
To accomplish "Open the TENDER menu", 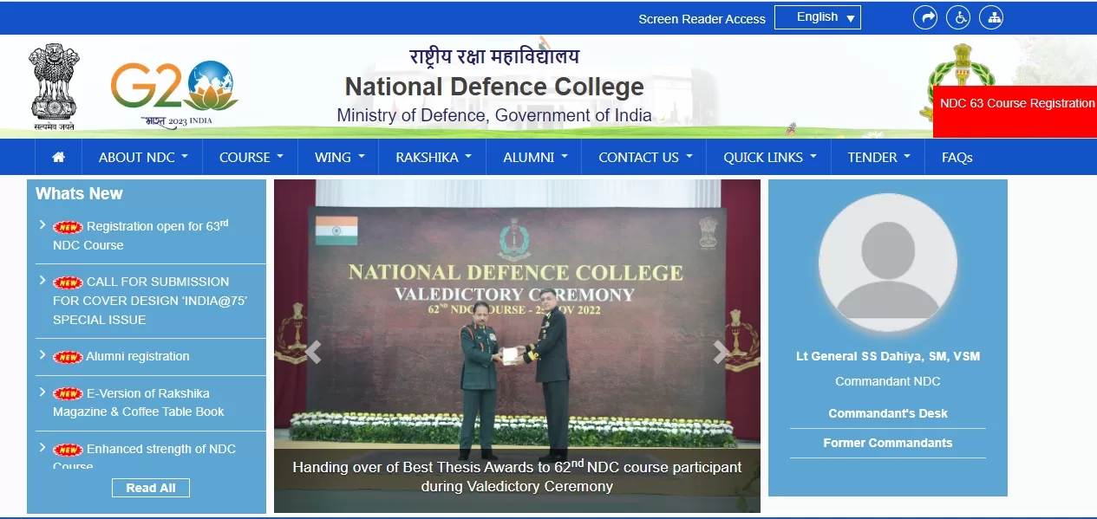I will point(878,158).
